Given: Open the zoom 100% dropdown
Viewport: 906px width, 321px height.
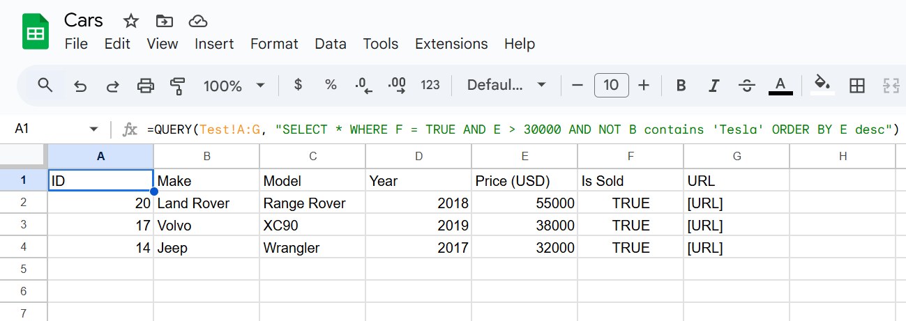Looking at the screenshot, I should 234,86.
